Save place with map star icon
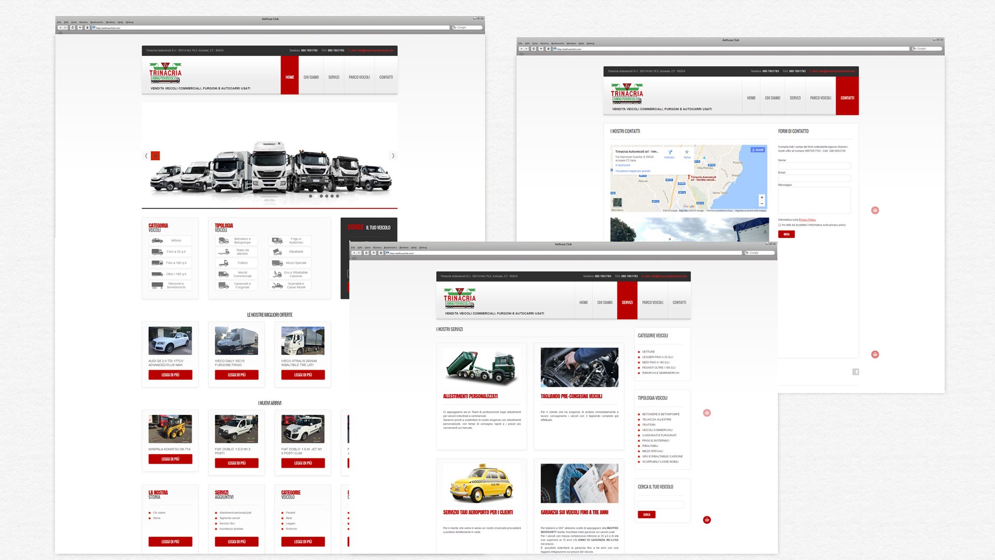This screenshot has height=560, width=995. 687,152
